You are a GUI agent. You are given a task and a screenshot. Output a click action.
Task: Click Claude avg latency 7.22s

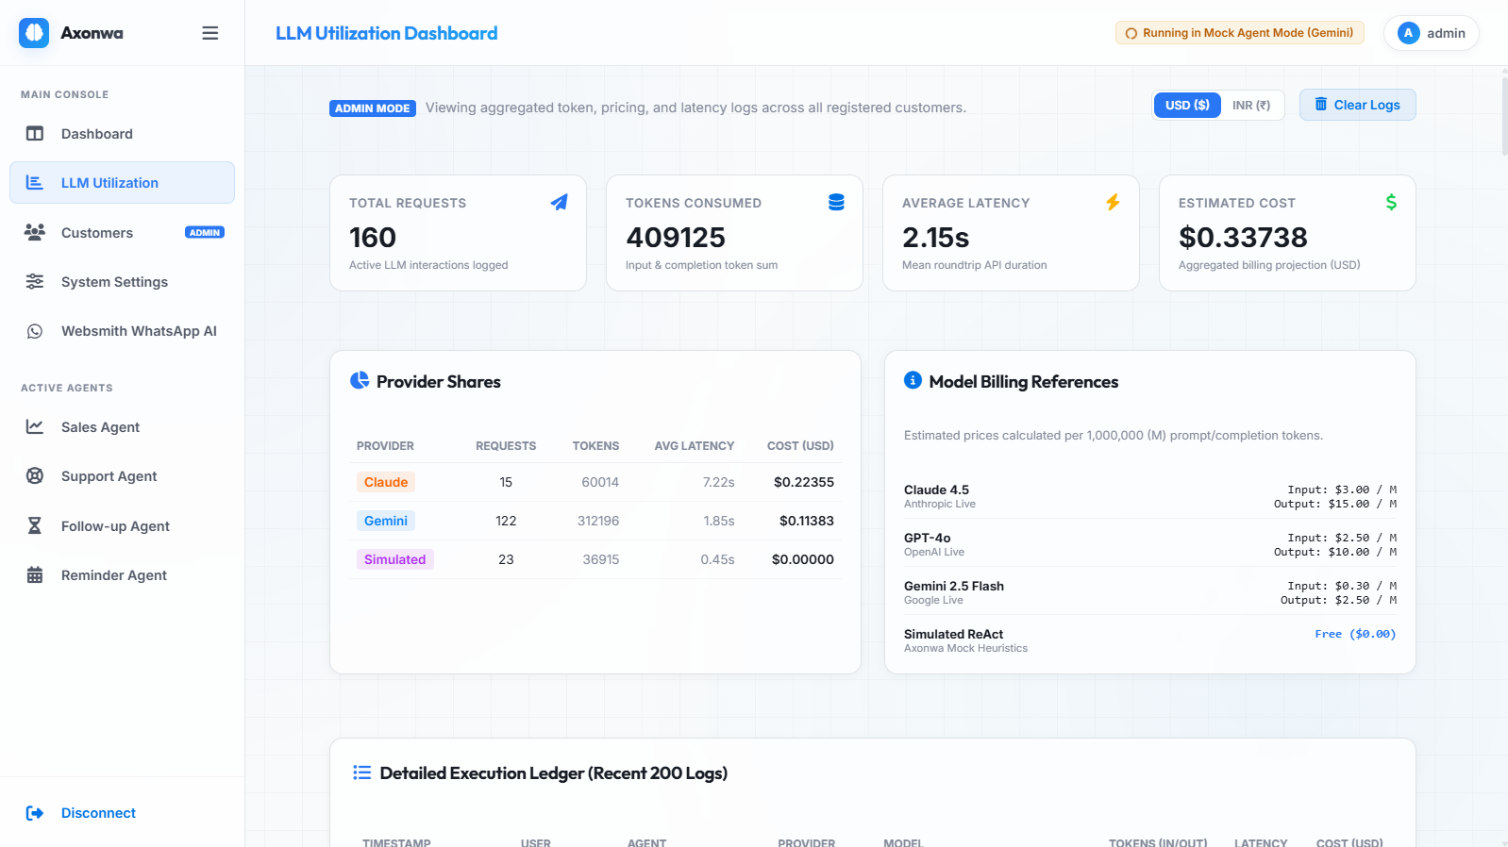(719, 482)
